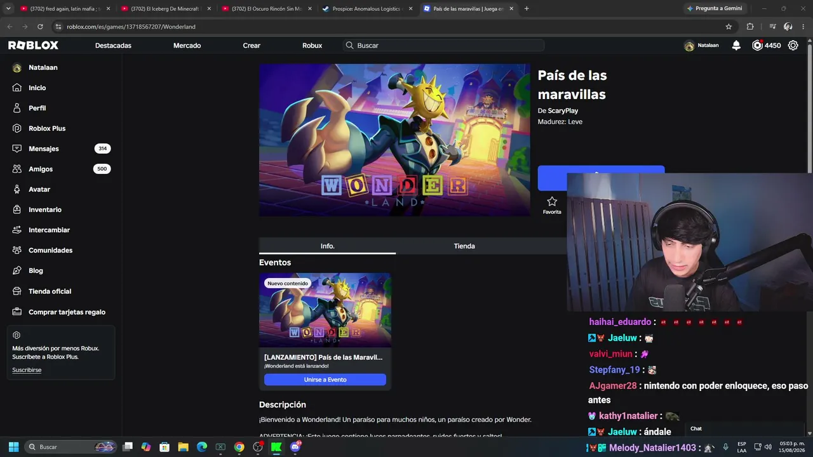Click the Windows Start button
The width and height of the screenshot is (813, 457).
(13, 447)
